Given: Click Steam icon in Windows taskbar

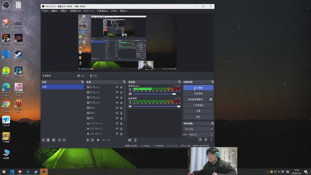Looking at the screenshot, I should click(36, 171).
